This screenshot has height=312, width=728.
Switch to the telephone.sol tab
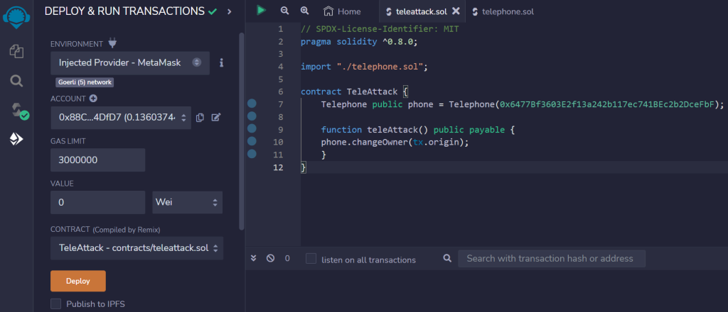(503, 11)
